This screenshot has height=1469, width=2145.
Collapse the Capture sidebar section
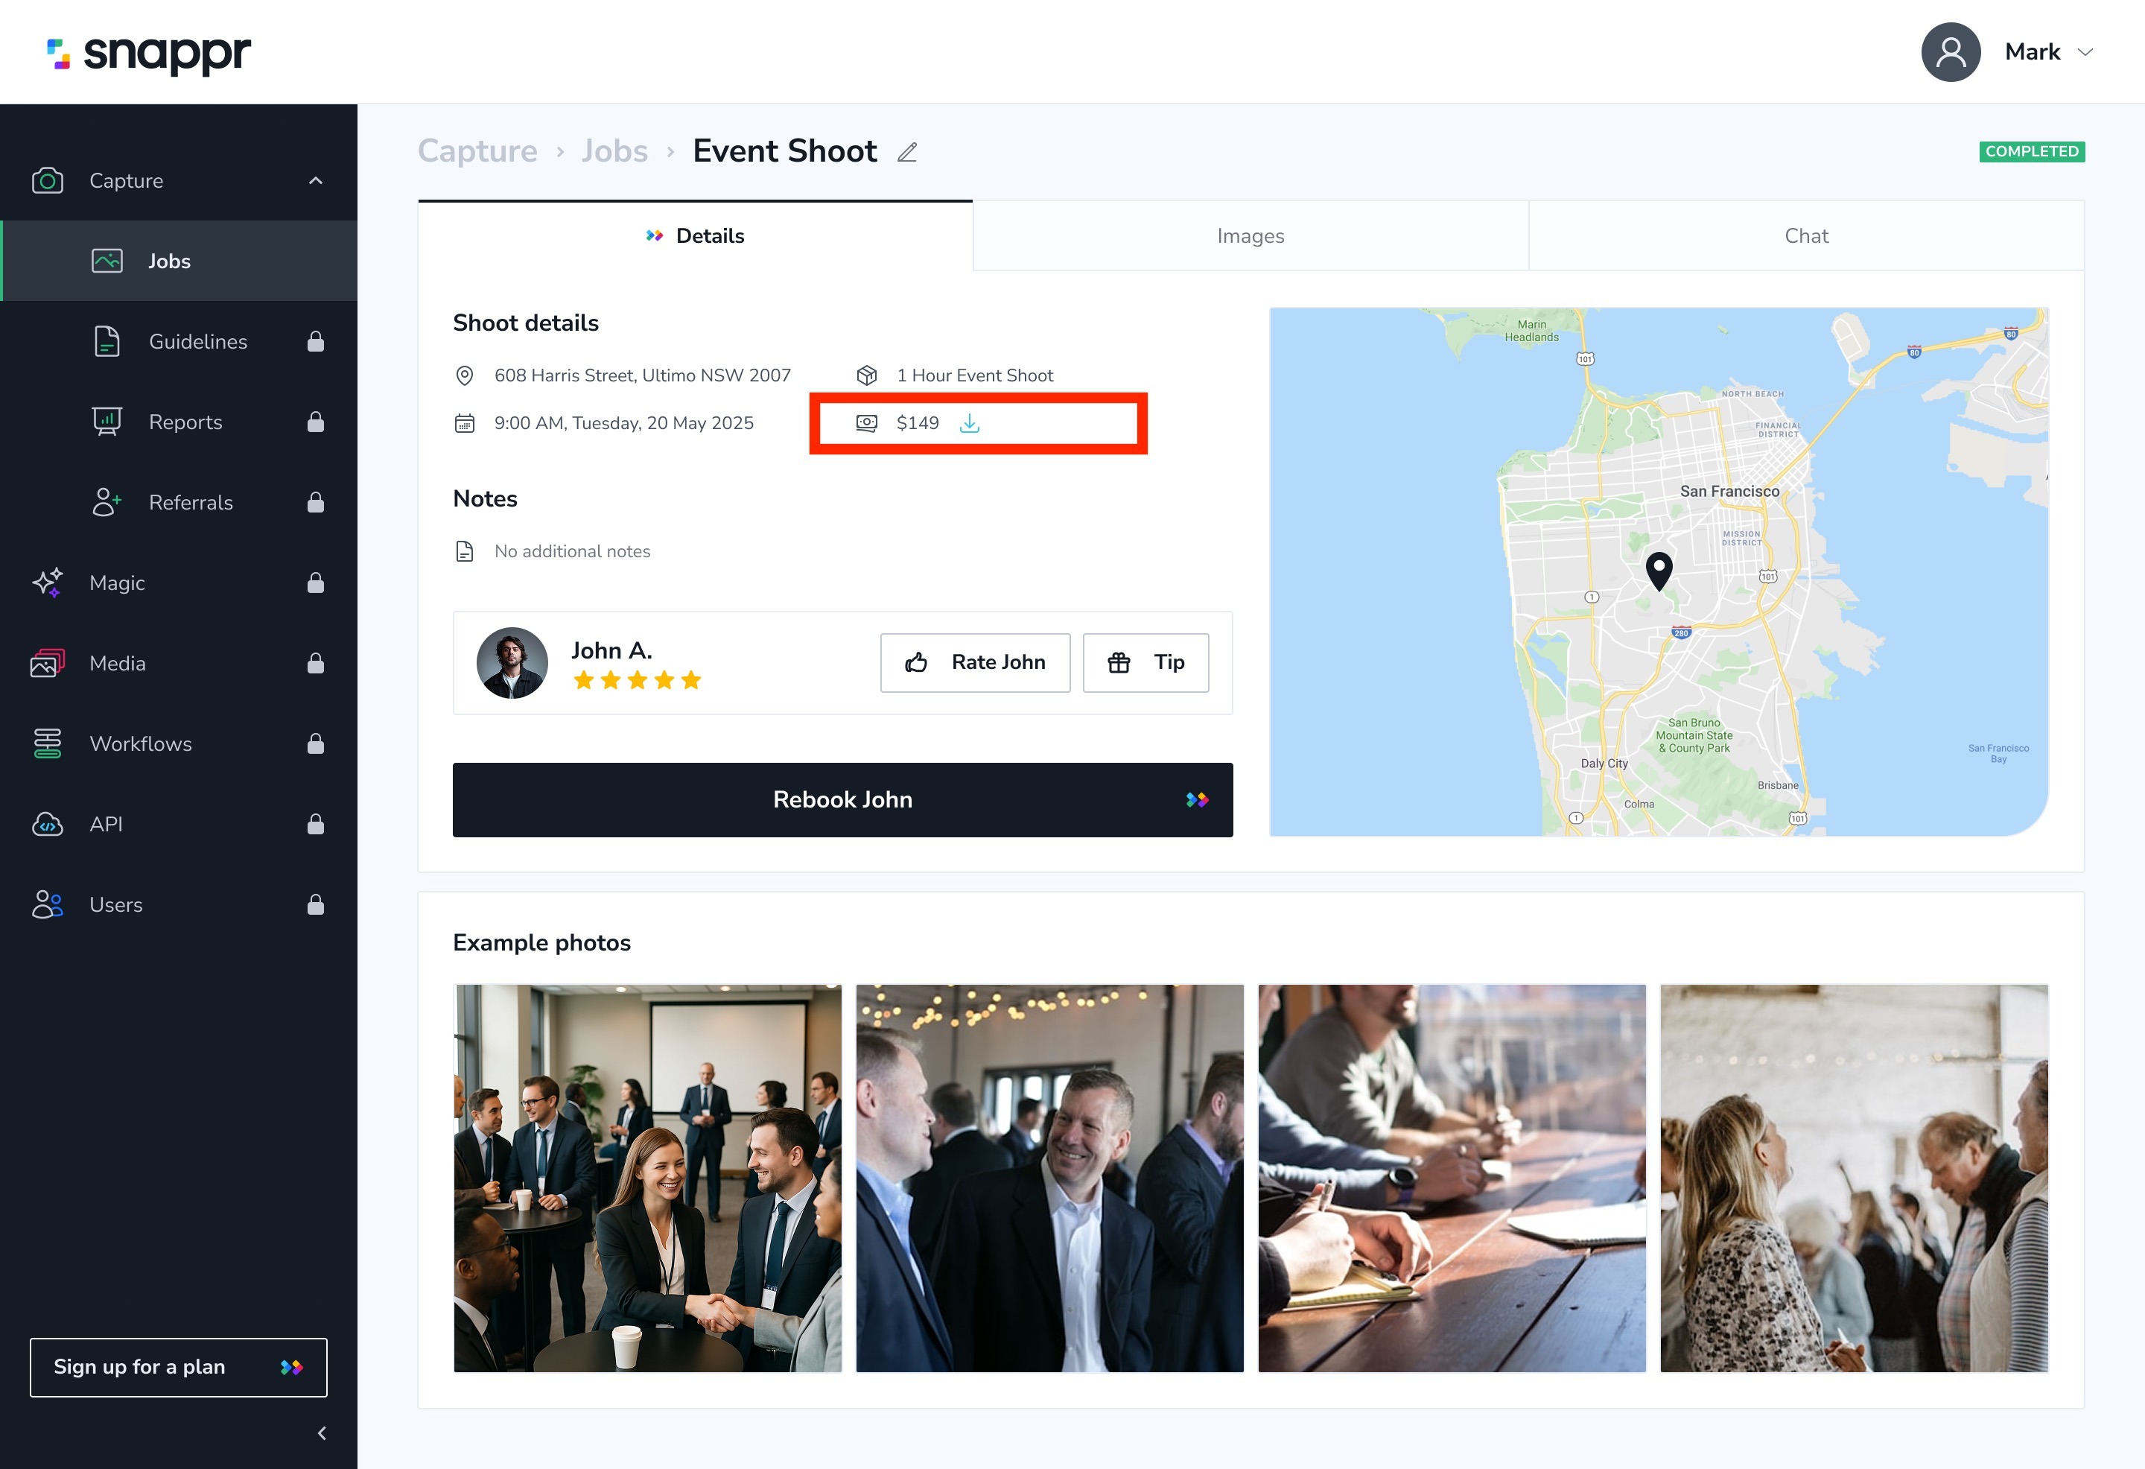coord(316,180)
